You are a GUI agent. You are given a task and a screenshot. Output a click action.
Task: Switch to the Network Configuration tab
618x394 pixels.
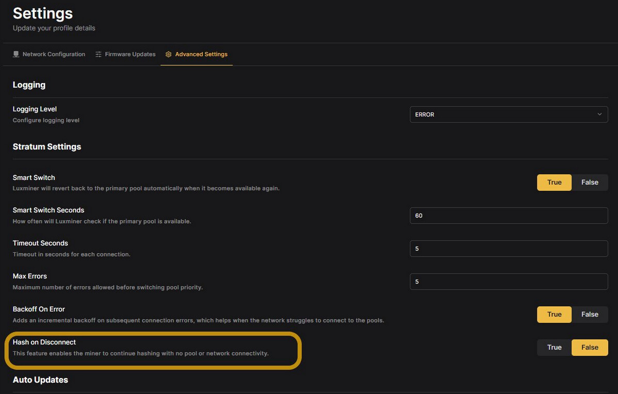coord(54,54)
